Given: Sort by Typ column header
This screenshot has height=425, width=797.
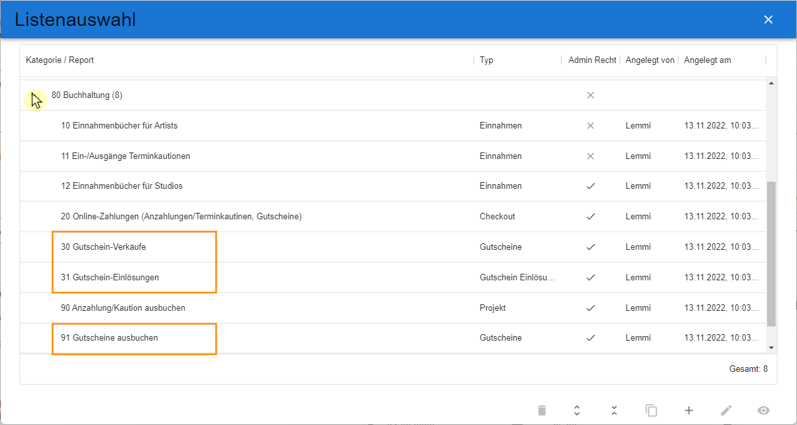Looking at the screenshot, I should (x=486, y=60).
